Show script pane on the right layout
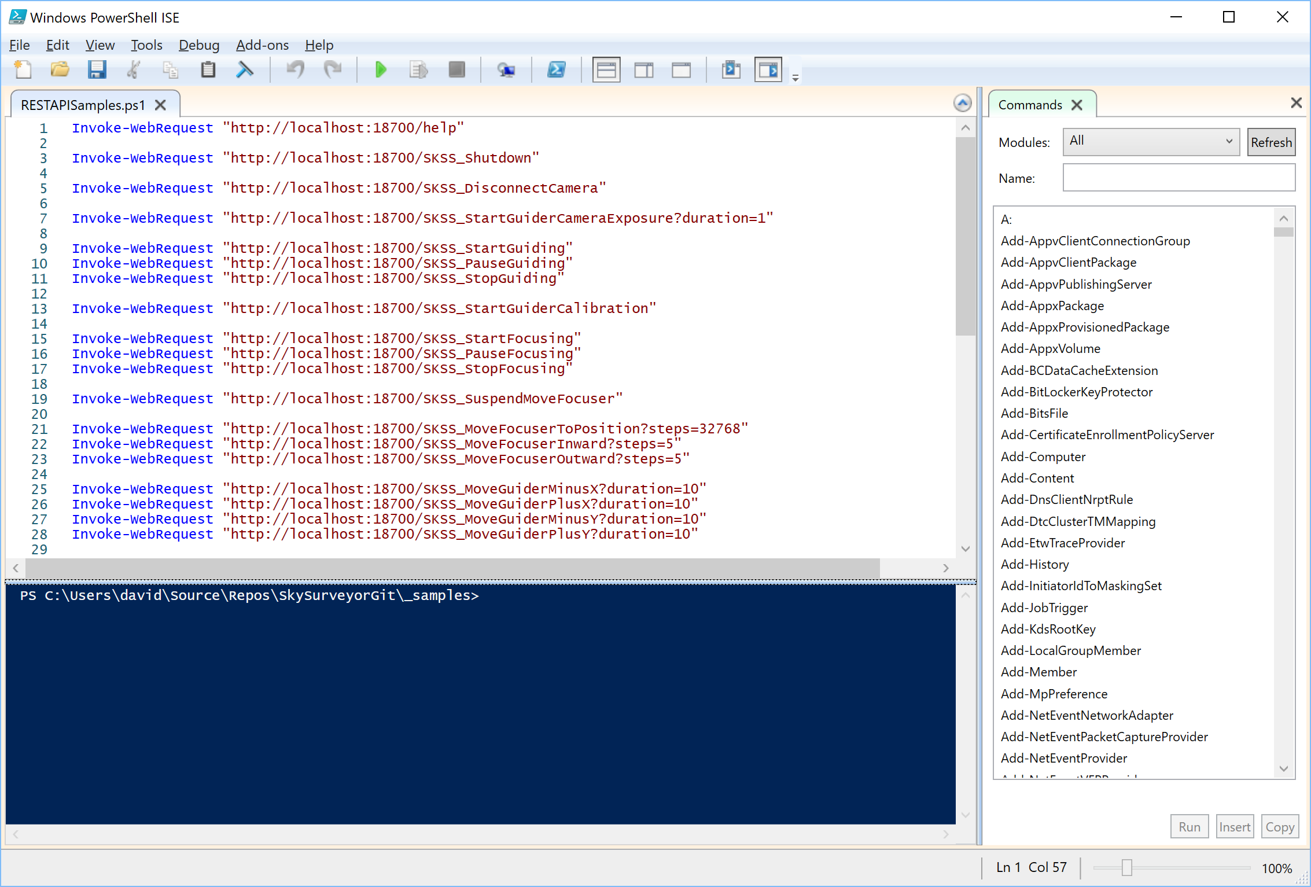This screenshot has height=887, width=1311. [x=644, y=70]
